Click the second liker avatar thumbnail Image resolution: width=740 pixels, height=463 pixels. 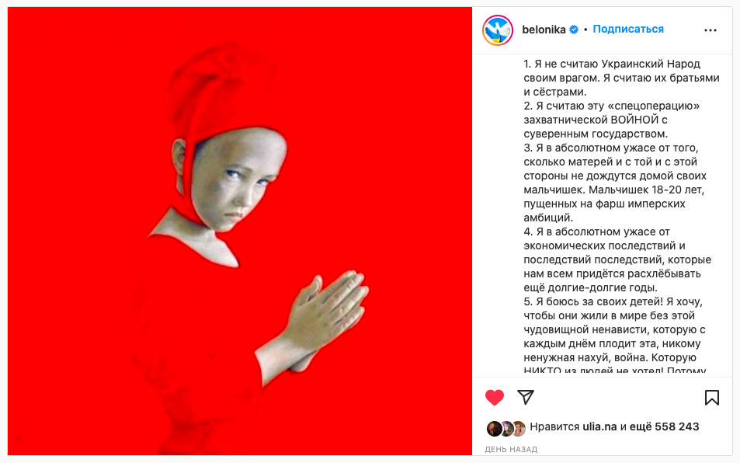[x=507, y=429]
